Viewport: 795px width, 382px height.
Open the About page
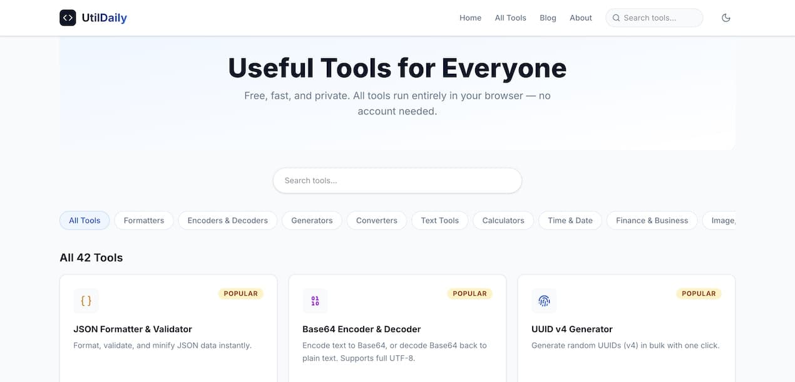click(580, 18)
